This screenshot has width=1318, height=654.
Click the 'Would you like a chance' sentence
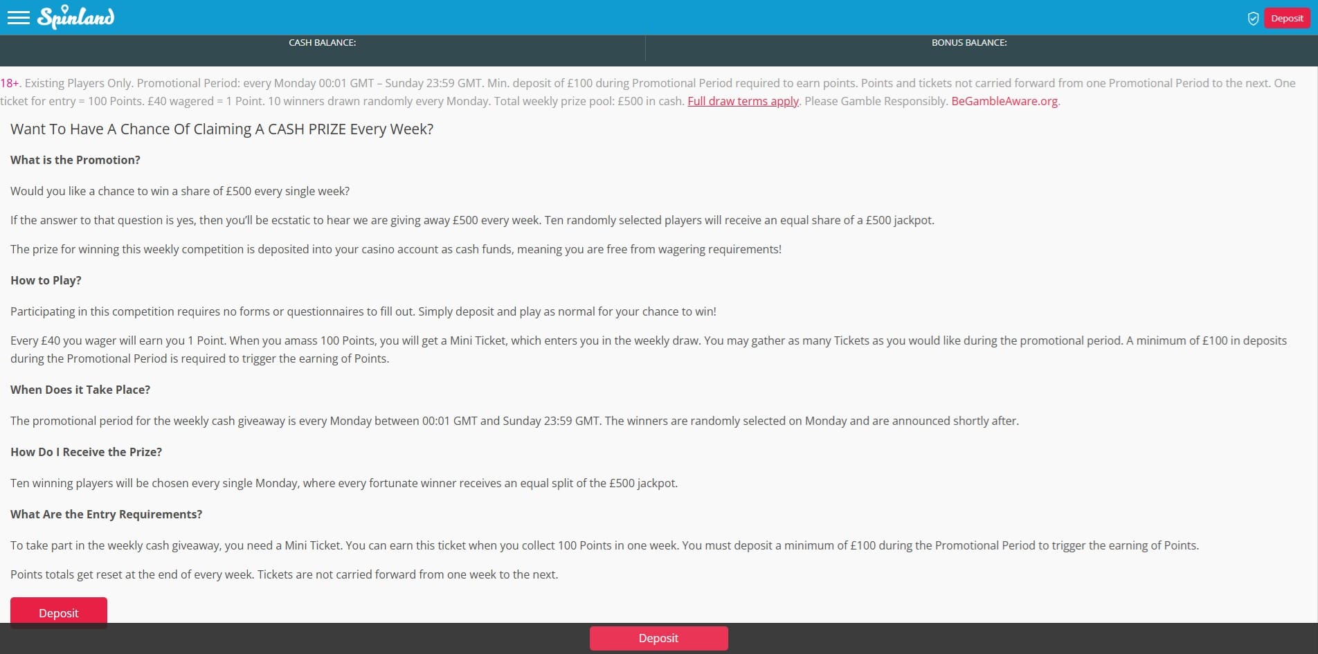[180, 191]
